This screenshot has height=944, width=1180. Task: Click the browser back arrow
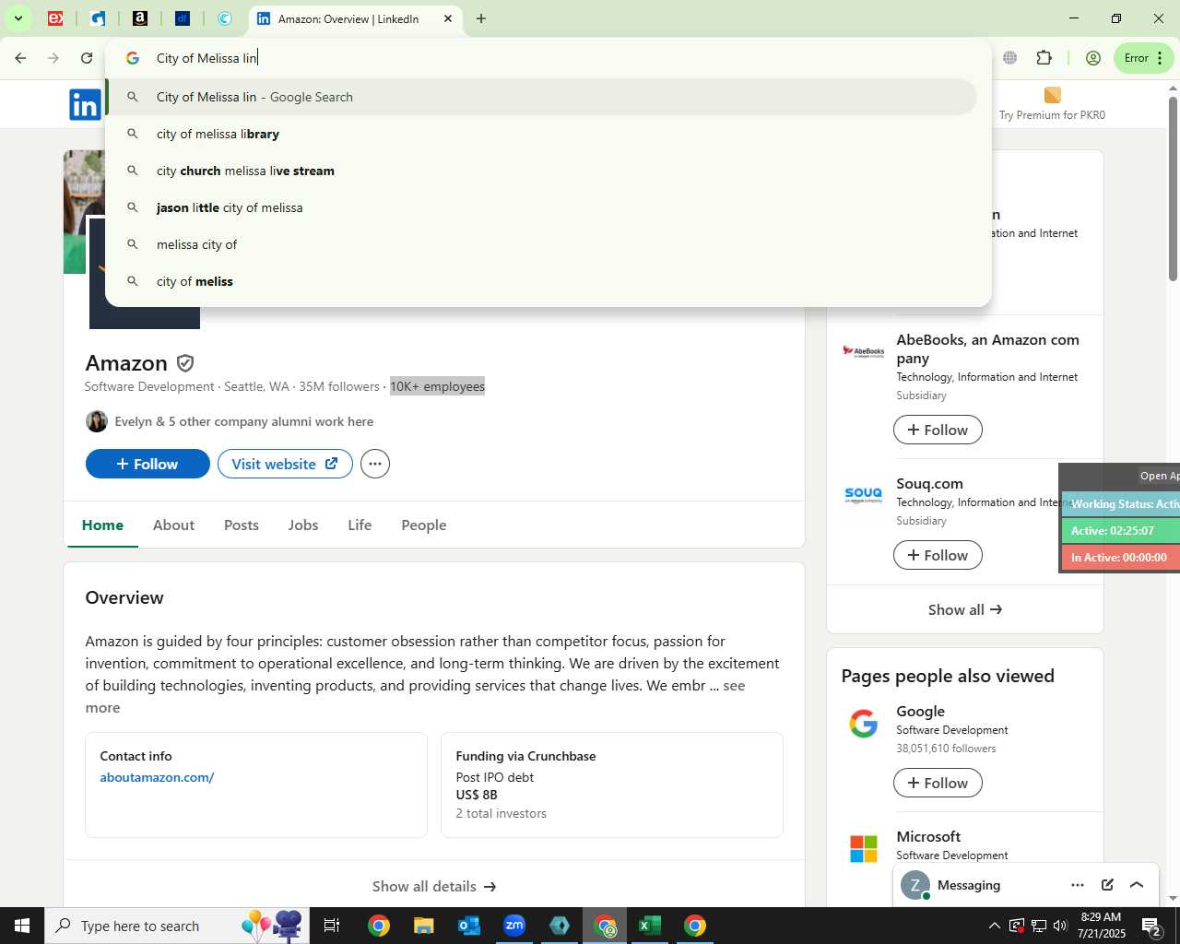pos(20,58)
